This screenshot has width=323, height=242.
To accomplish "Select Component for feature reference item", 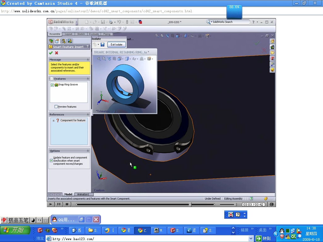I will point(73,120).
